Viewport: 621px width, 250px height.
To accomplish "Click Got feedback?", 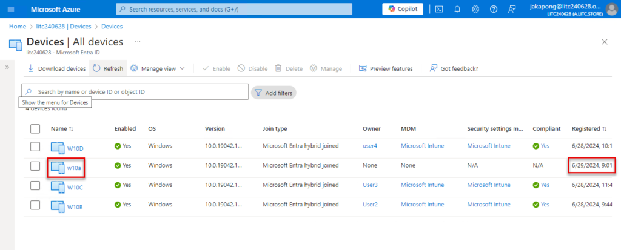I will click(x=454, y=68).
